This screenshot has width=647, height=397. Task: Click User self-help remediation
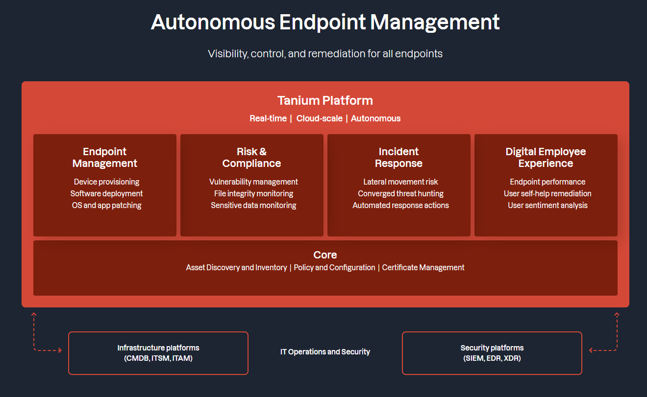tap(547, 194)
